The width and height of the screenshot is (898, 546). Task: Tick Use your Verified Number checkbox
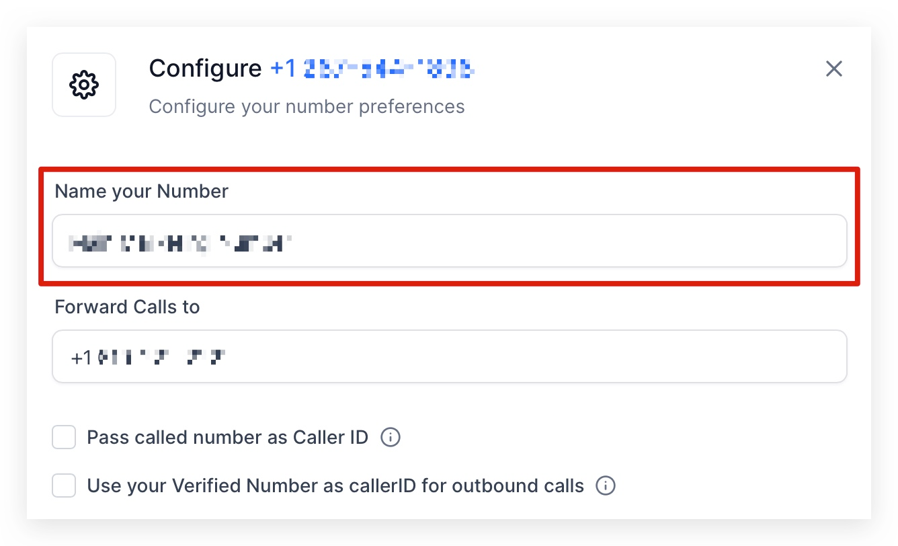click(x=64, y=485)
